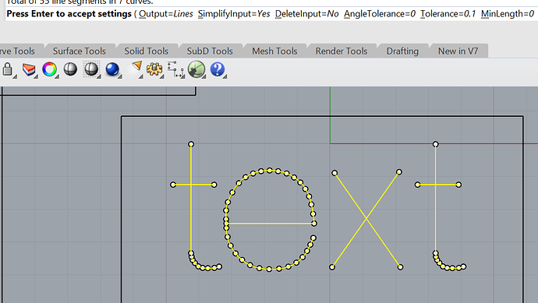Open the SubD Tools tab

click(x=210, y=51)
